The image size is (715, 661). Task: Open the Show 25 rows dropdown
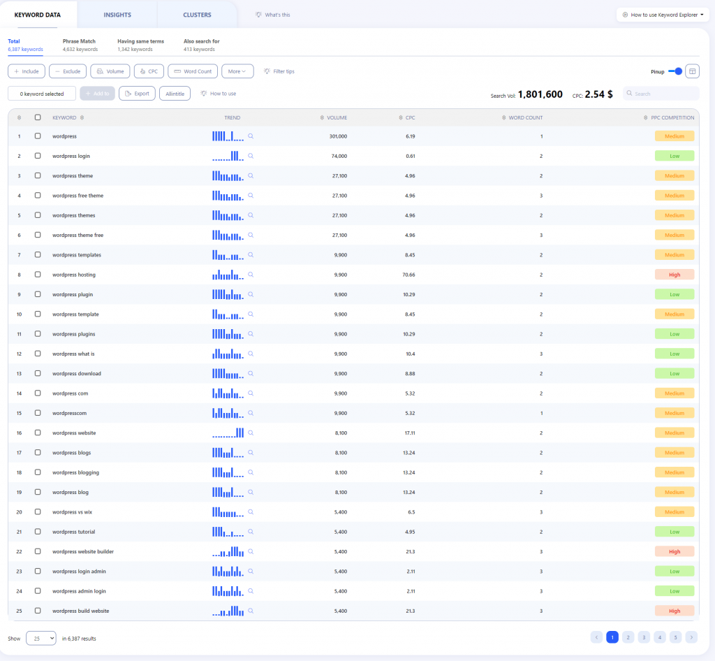pyautogui.click(x=41, y=638)
